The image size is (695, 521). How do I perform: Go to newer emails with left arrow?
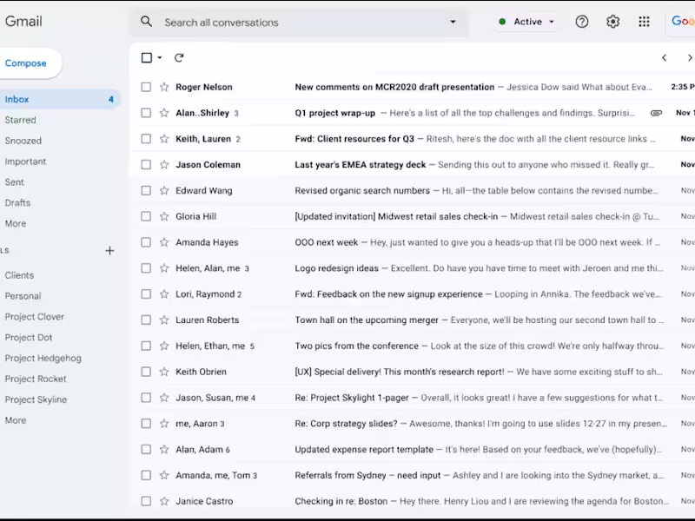pyautogui.click(x=665, y=58)
